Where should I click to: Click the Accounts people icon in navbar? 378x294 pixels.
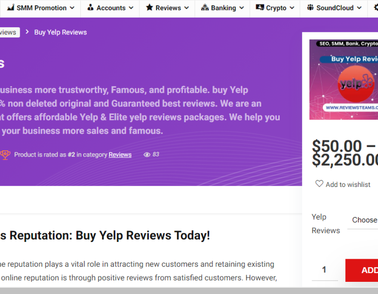[90, 8]
